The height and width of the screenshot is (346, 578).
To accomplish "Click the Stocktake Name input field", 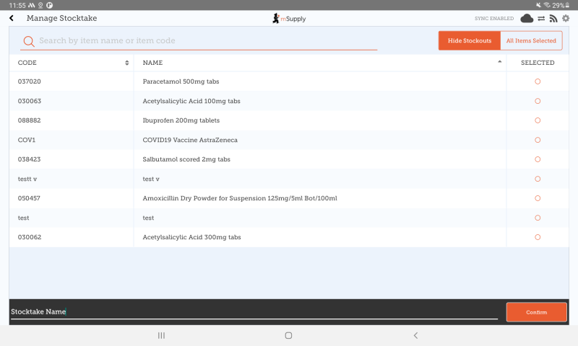I will point(253,311).
